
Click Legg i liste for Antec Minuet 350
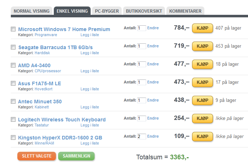[90, 107]
